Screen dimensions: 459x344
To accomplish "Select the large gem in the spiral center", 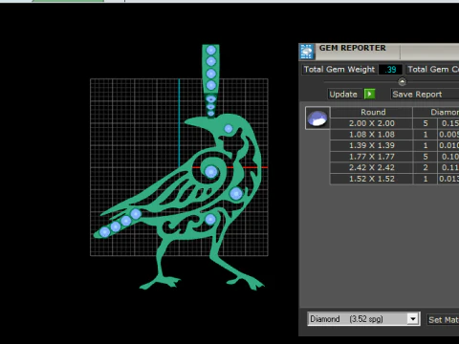I will click(210, 172).
